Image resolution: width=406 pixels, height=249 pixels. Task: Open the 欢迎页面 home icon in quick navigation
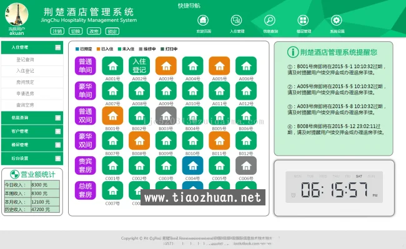click(x=203, y=20)
